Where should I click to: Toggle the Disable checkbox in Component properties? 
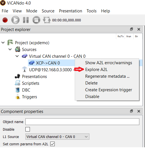28,129
